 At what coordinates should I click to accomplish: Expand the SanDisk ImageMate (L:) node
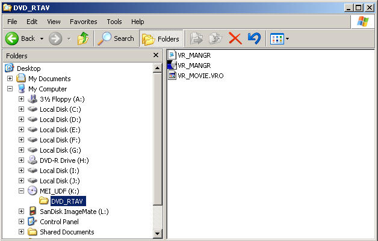click(x=22, y=211)
